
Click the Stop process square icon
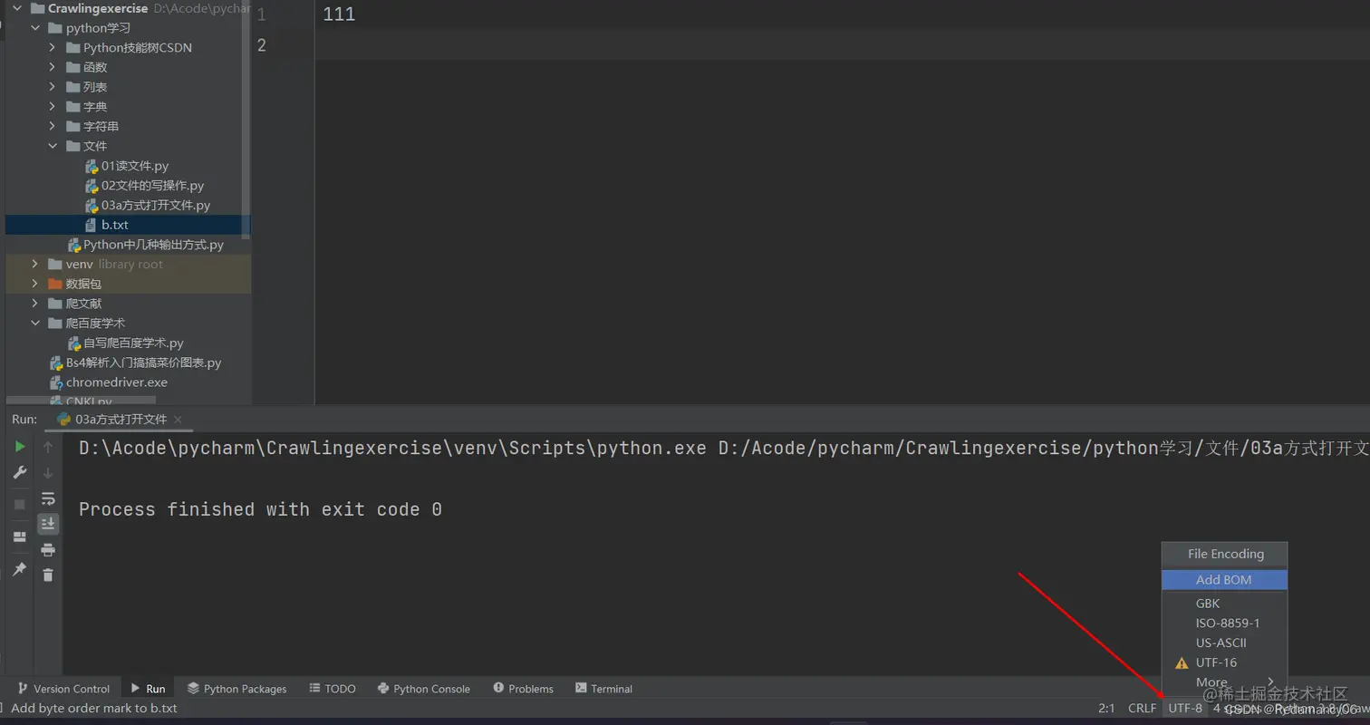(19, 504)
